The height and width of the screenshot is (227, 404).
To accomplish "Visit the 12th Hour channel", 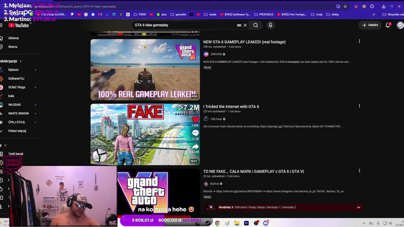I will click(216, 119).
